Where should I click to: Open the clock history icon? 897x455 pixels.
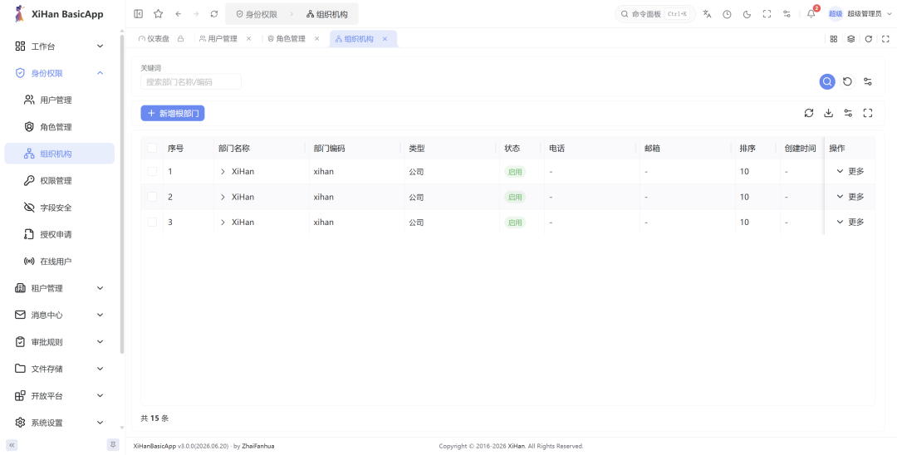click(727, 14)
